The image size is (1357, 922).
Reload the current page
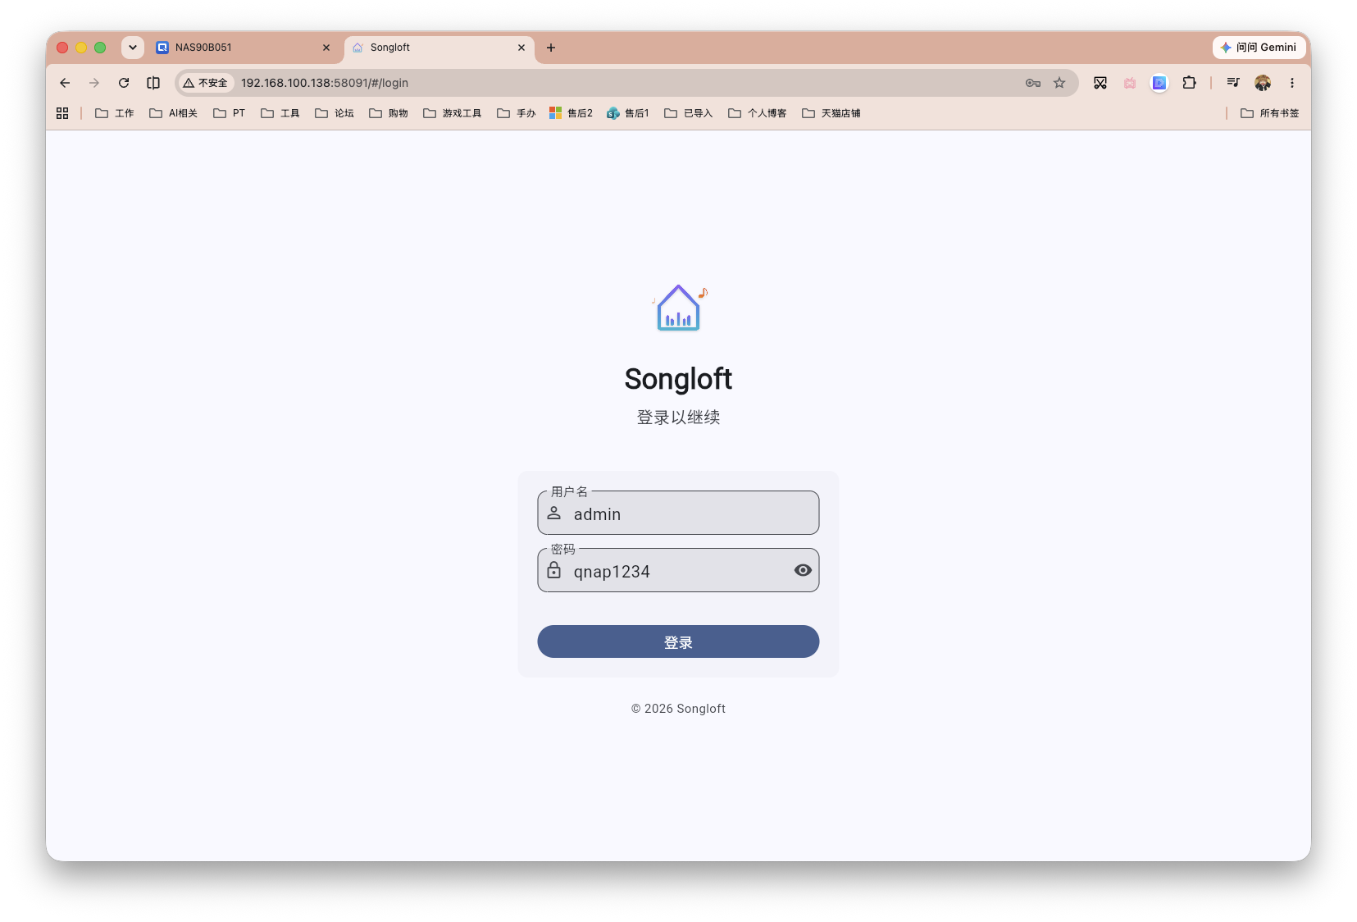click(124, 83)
